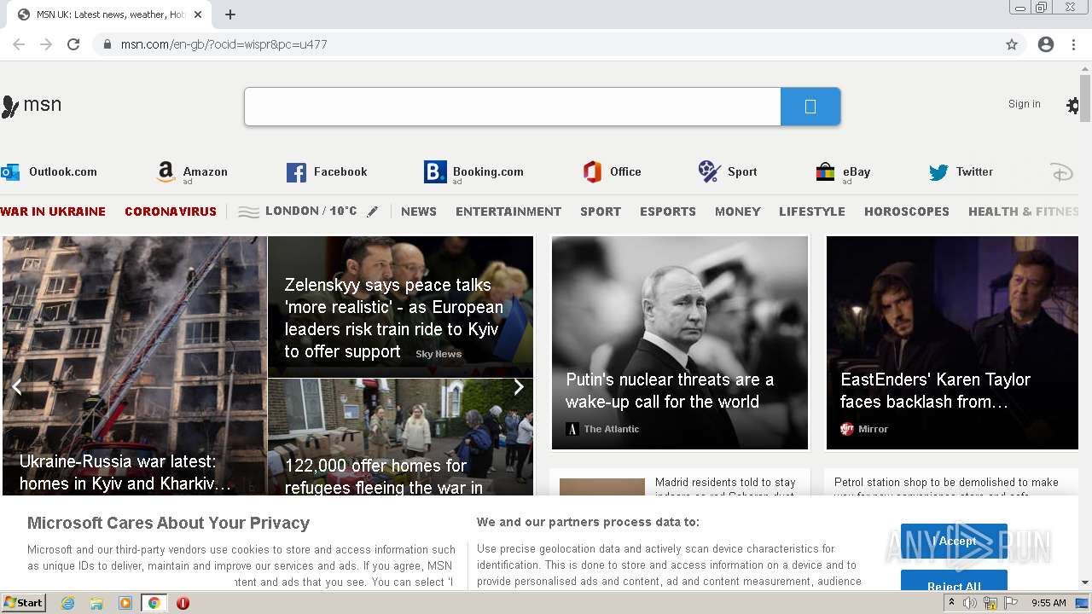The width and height of the screenshot is (1092, 614).
Task: Open WAR IN UKRAINE section
Action: coord(53,211)
